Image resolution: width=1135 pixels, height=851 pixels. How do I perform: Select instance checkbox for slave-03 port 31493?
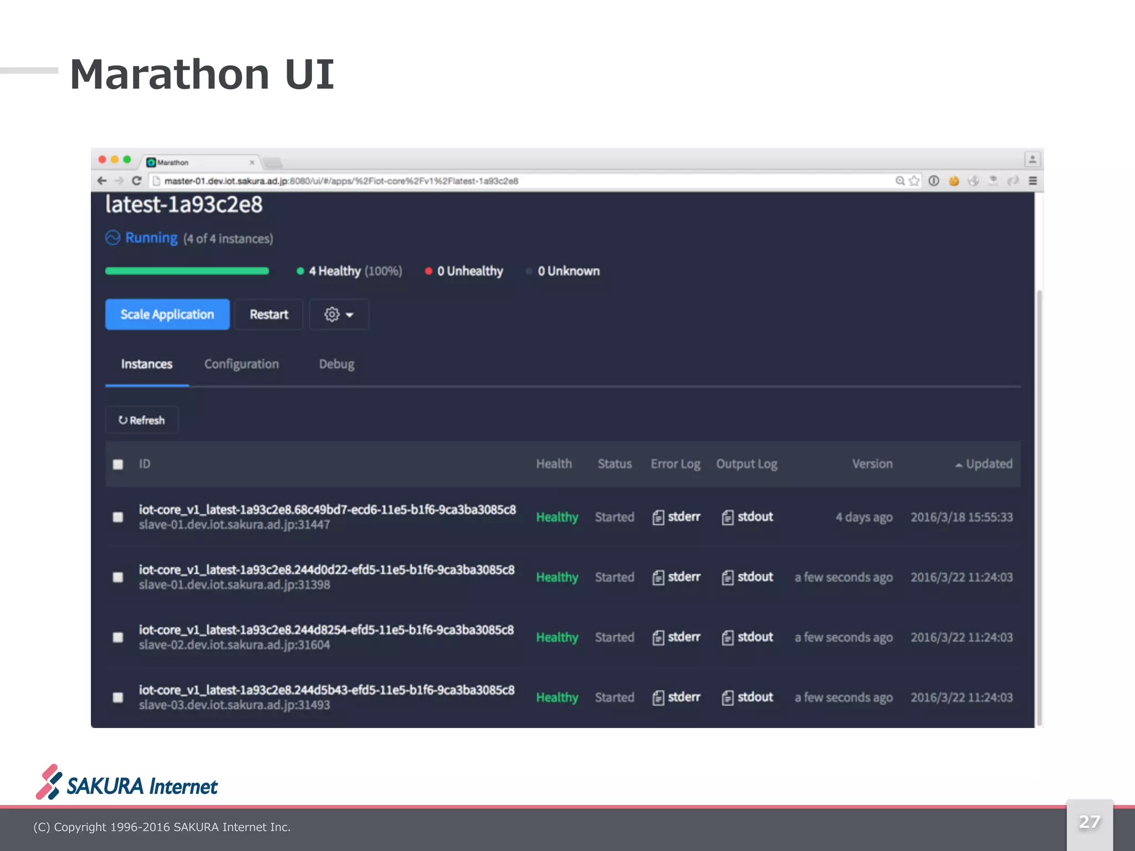118,698
